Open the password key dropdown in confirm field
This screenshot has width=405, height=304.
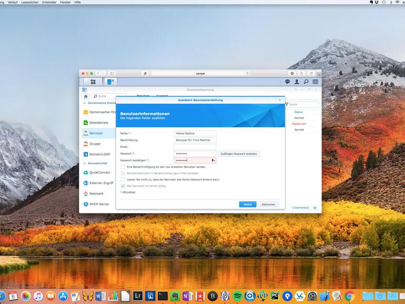pyautogui.click(x=214, y=160)
